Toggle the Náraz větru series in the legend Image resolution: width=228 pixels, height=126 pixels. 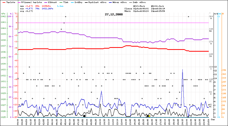tap(118, 2)
